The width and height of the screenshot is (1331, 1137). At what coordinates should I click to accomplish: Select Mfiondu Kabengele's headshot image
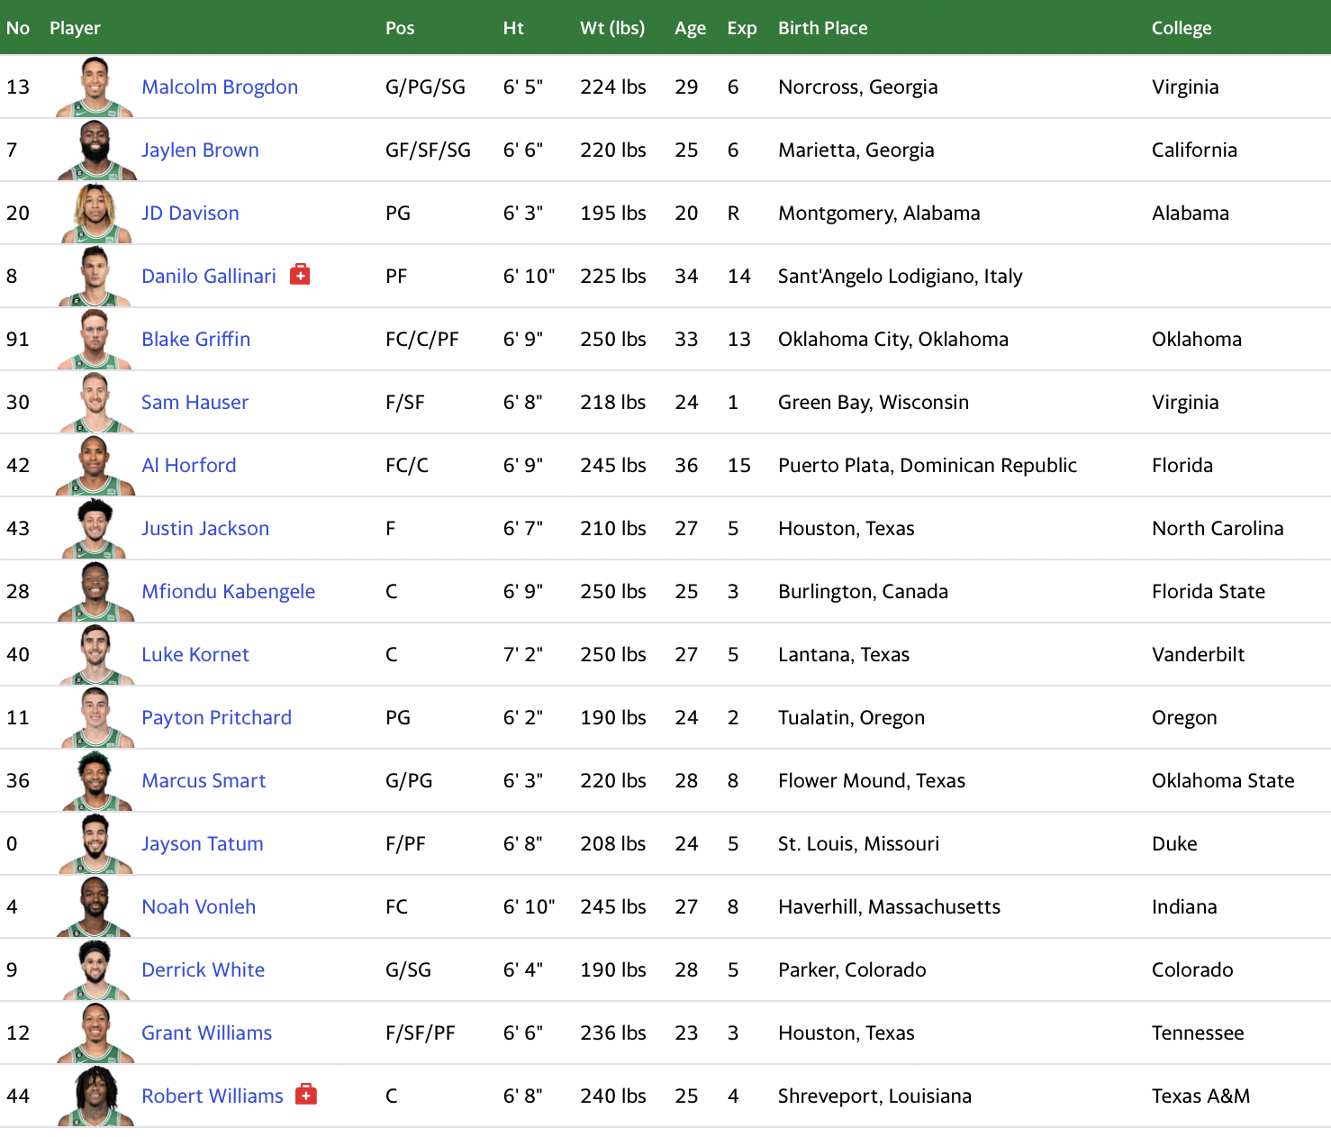click(x=95, y=592)
